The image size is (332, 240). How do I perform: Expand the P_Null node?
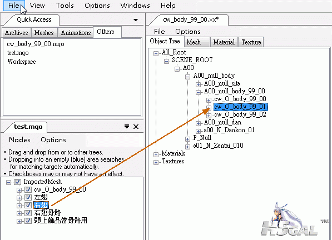coord(187,139)
